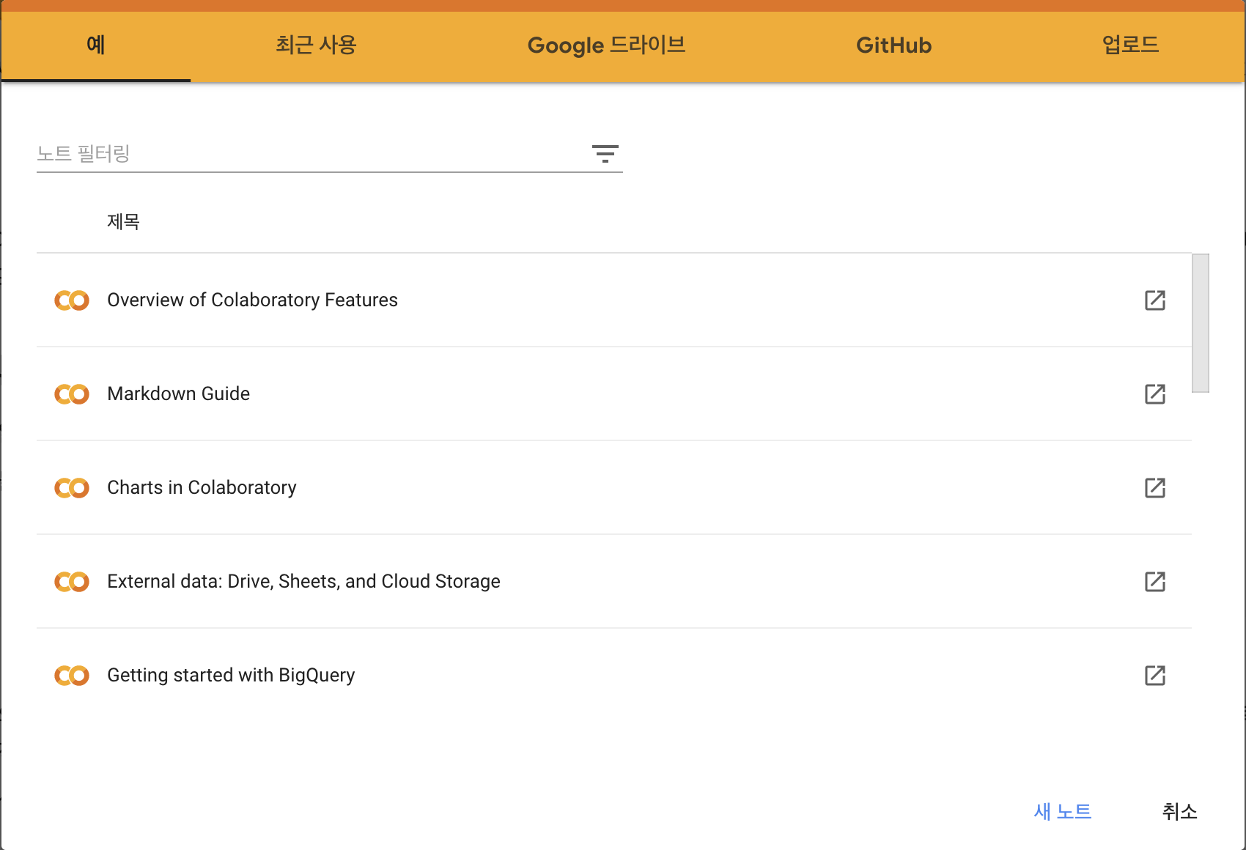Click Colab logo beside Getting started with BigQuery
The width and height of the screenshot is (1246, 850).
(72, 676)
